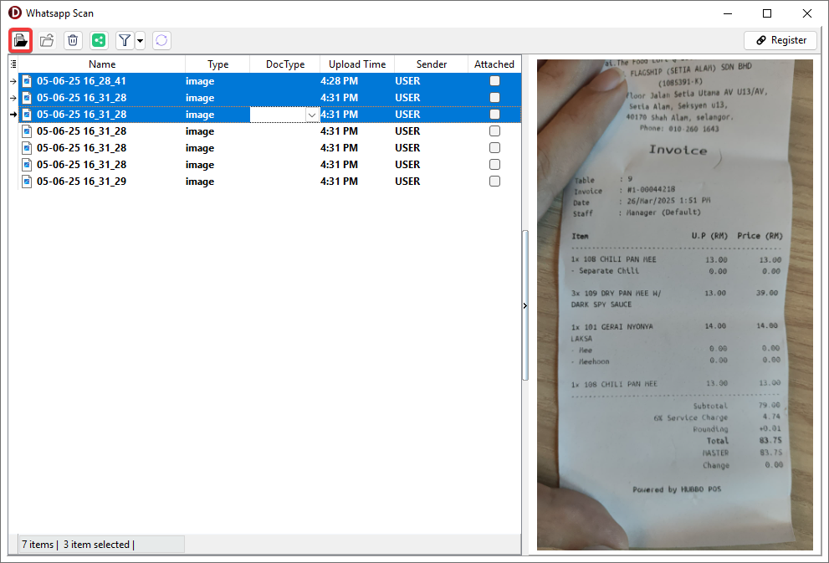Close the Whatsapp Scan window
Image resolution: width=829 pixels, height=563 pixels.
tap(806, 13)
